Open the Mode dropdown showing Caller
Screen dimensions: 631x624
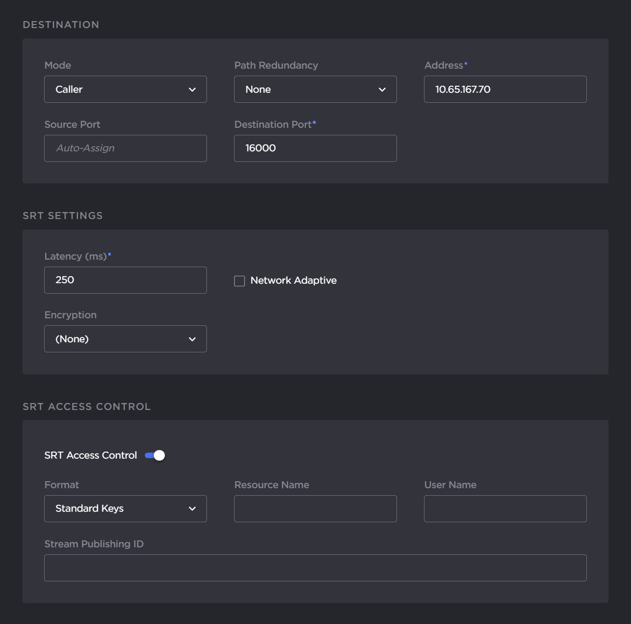[x=125, y=89]
